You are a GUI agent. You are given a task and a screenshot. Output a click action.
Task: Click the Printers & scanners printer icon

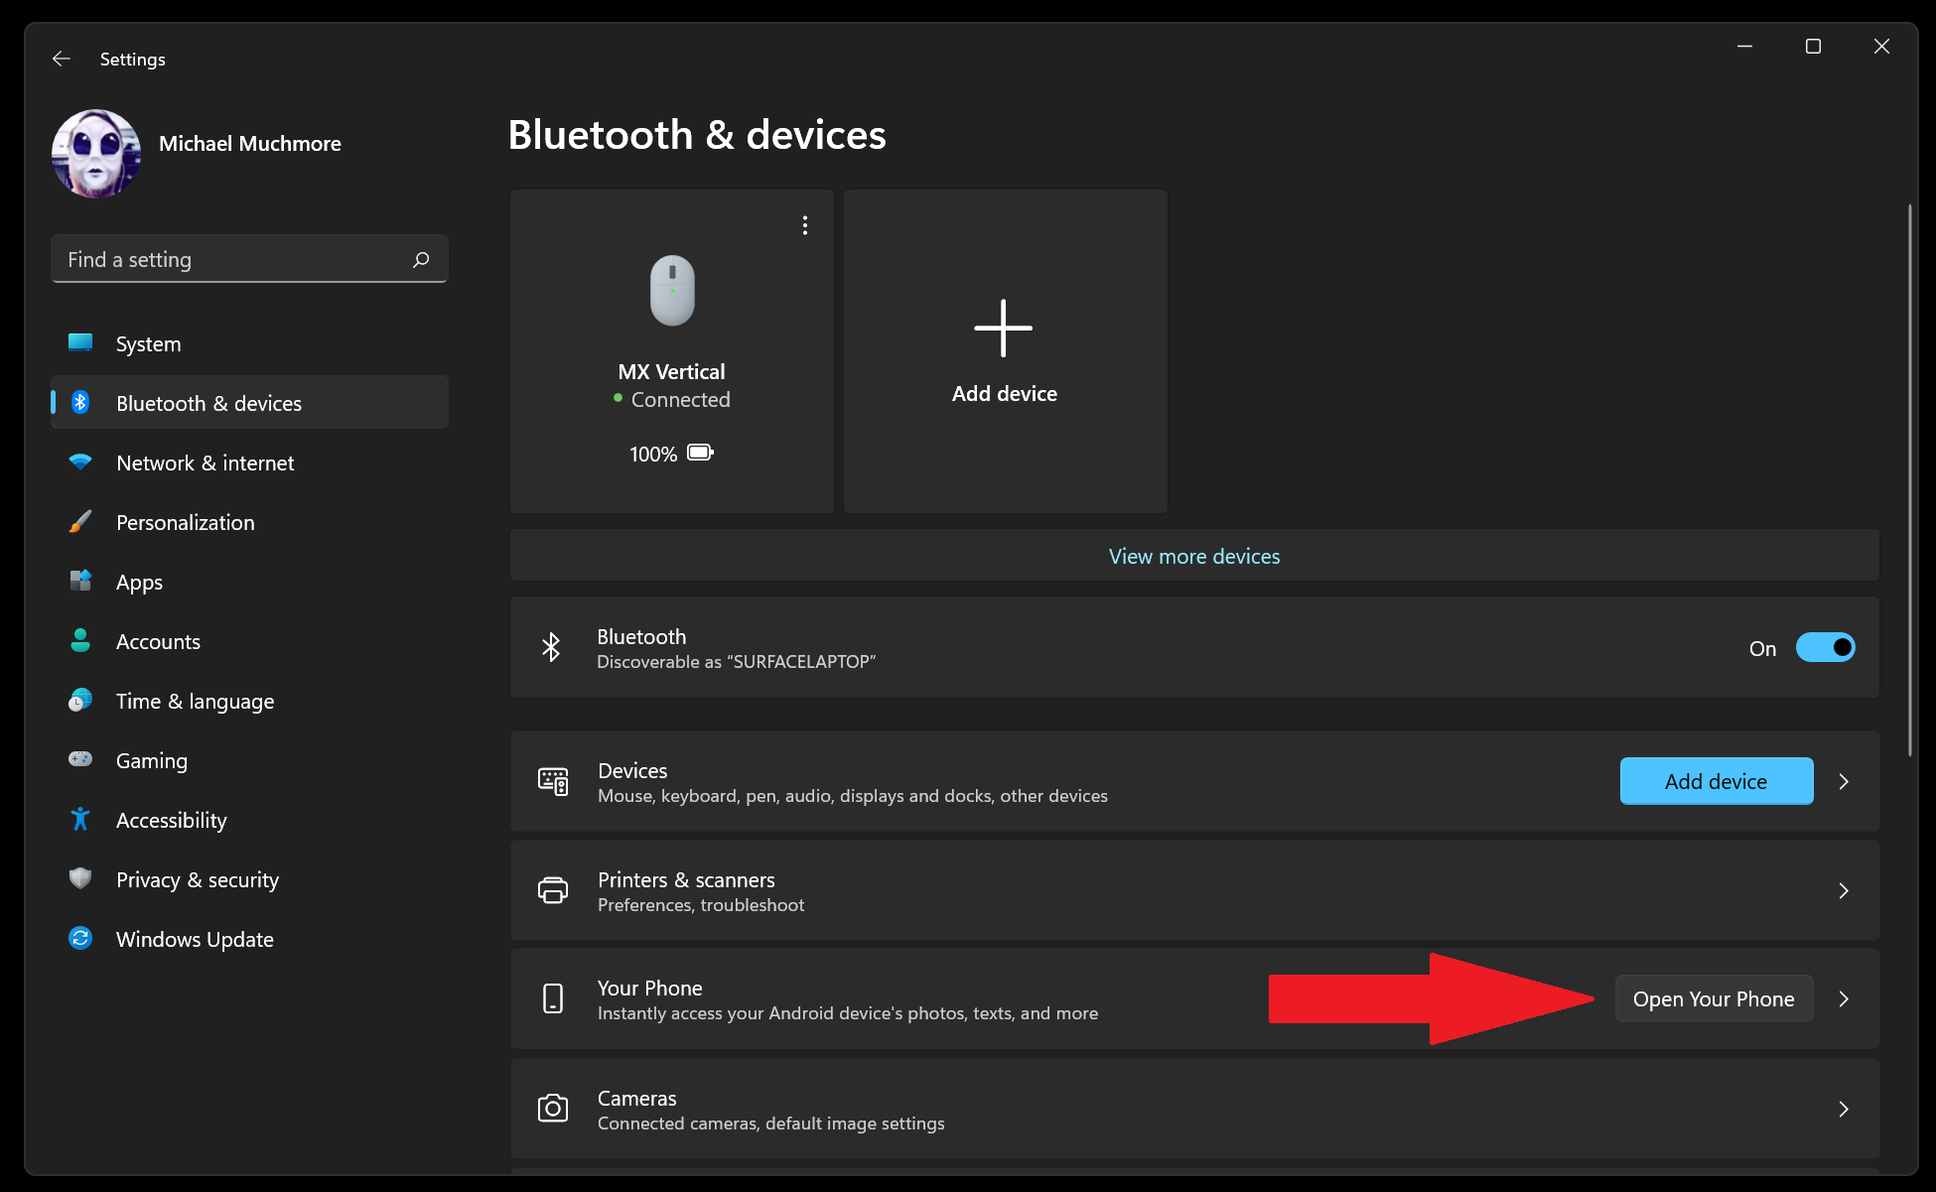[553, 890]
